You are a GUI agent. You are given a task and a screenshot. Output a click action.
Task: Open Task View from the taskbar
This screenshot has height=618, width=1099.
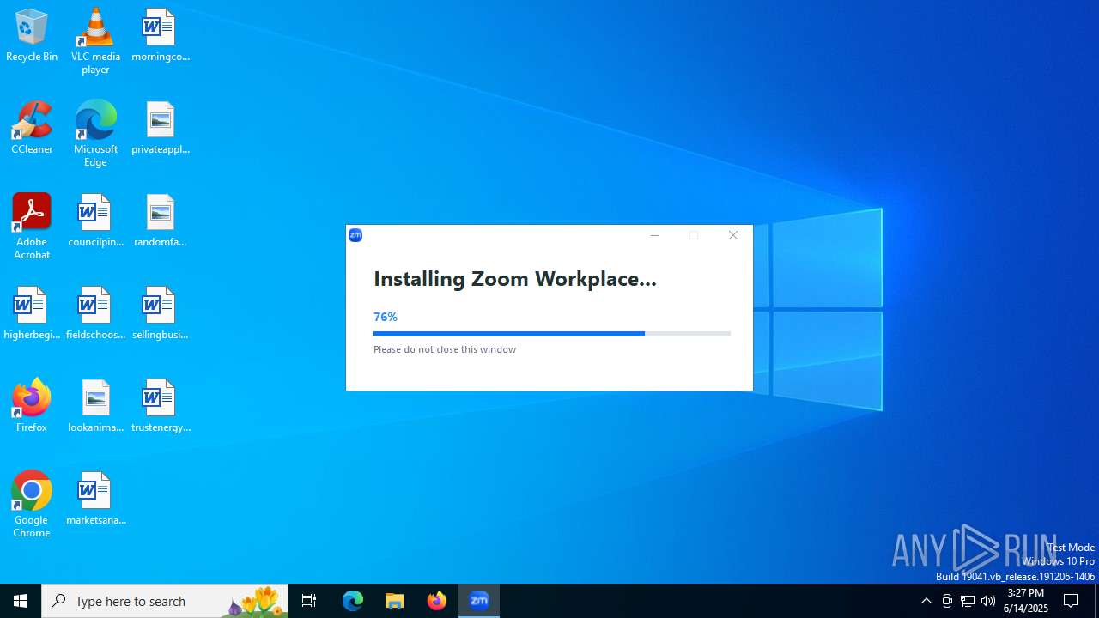coord(309,601)
